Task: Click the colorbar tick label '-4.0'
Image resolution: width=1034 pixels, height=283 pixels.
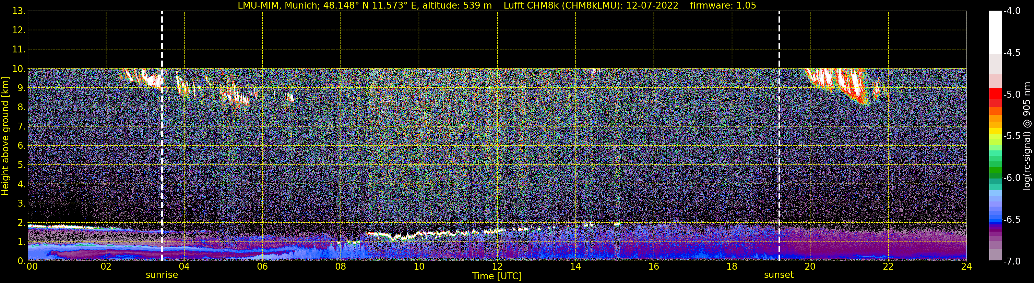Action: point(1012,11)
